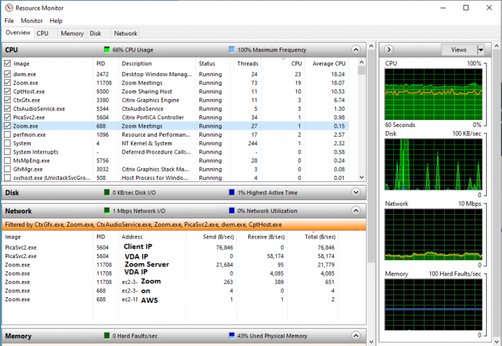Expand the Disk section chevron

(x=356, y=193)
